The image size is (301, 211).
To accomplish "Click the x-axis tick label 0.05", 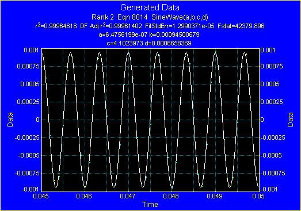I will click(x=258, y=196).
